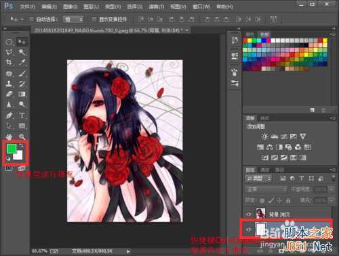Select the Gradient tool

[22, 94]
